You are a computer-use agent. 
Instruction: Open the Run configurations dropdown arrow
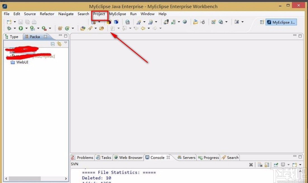point(26,28)
